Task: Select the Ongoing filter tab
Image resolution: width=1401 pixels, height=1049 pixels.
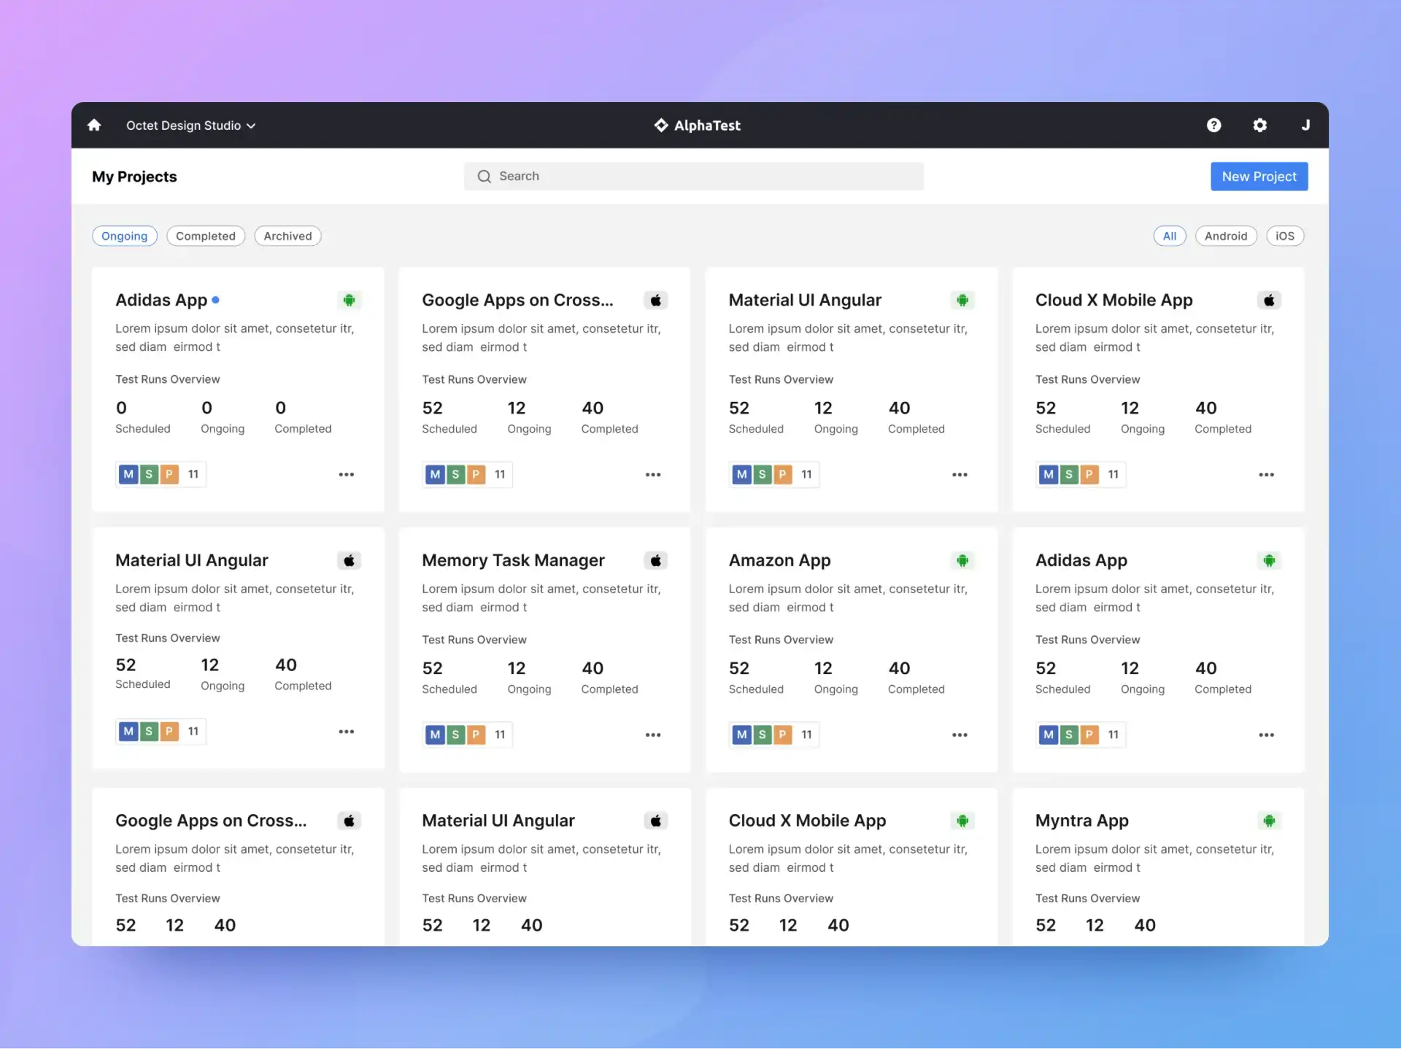Action: [125, 236]
